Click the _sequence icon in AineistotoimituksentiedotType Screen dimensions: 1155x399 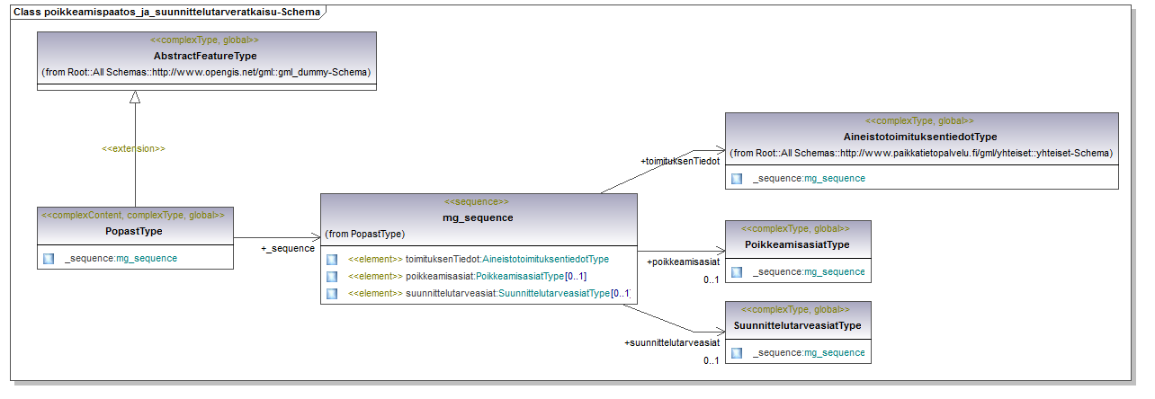pyautogui.click(x=737, y=178)
